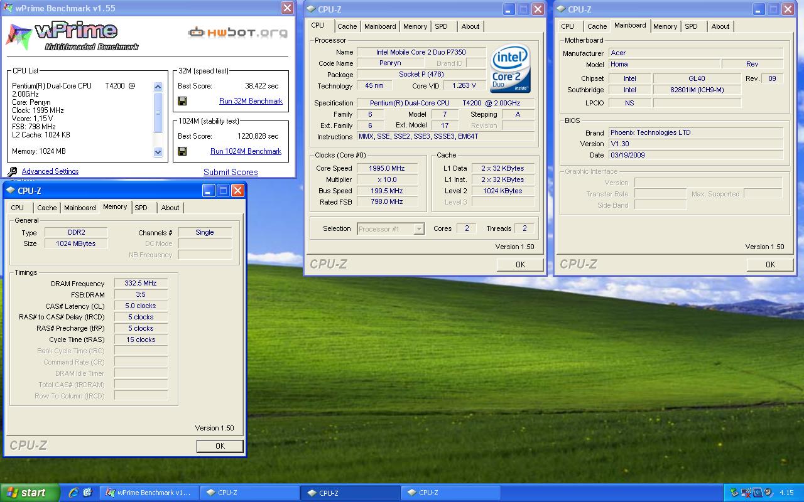Click the up arrow of the CPU List scrollbar

click(158, 87)
